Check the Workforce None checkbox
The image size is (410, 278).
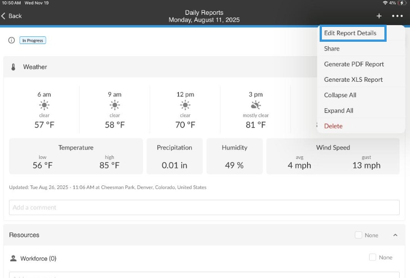[x=372, y=257]
